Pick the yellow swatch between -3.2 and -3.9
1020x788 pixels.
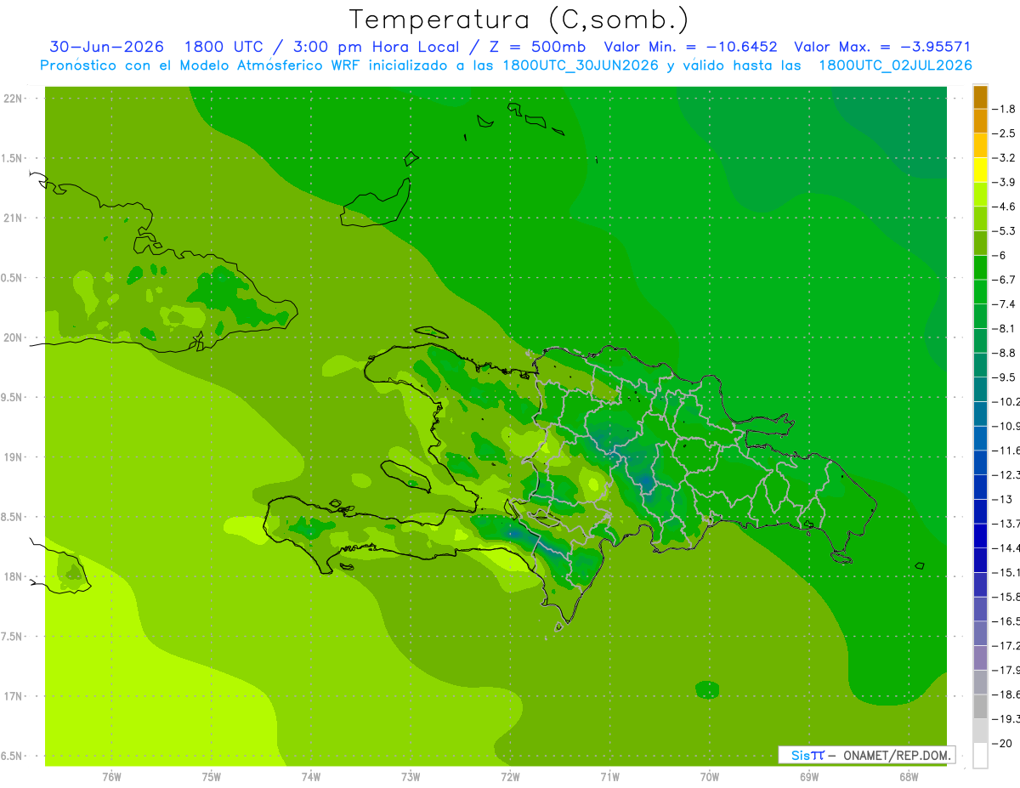[x=980, y=170]
